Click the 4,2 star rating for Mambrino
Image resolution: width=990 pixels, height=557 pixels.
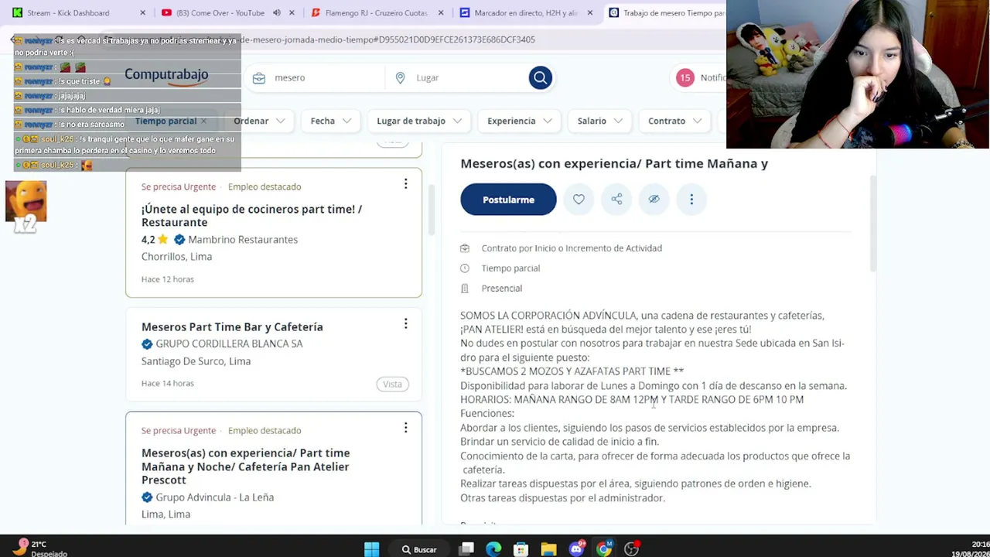point(155,240)
